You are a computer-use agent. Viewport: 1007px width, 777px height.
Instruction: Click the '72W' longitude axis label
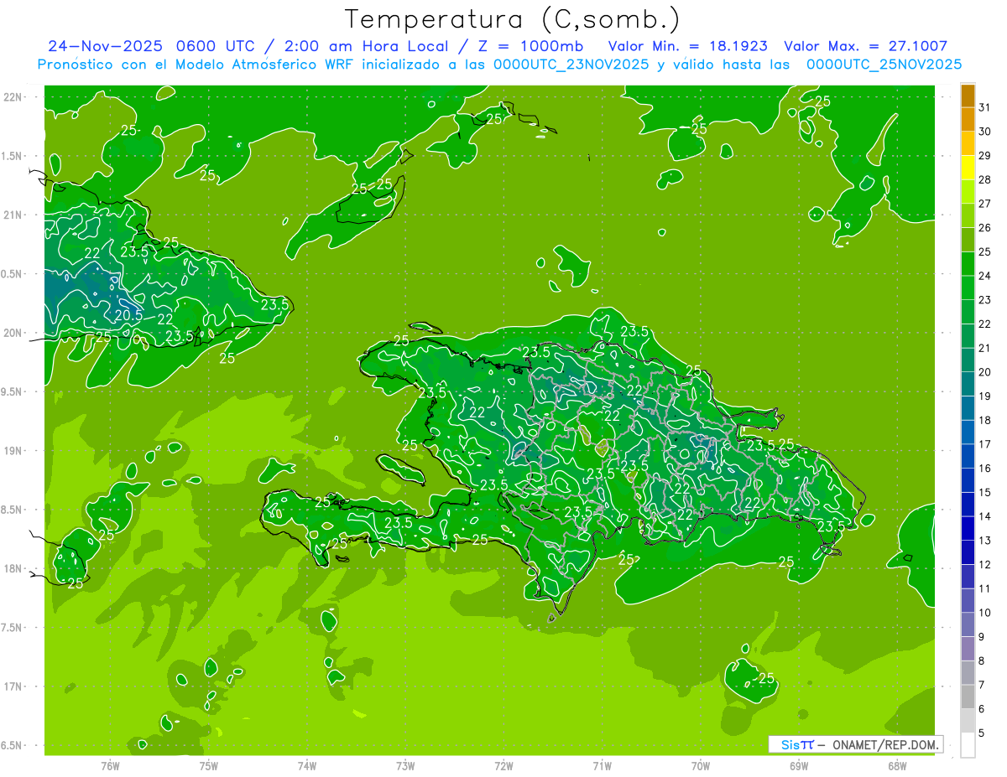tap(503, 765)
